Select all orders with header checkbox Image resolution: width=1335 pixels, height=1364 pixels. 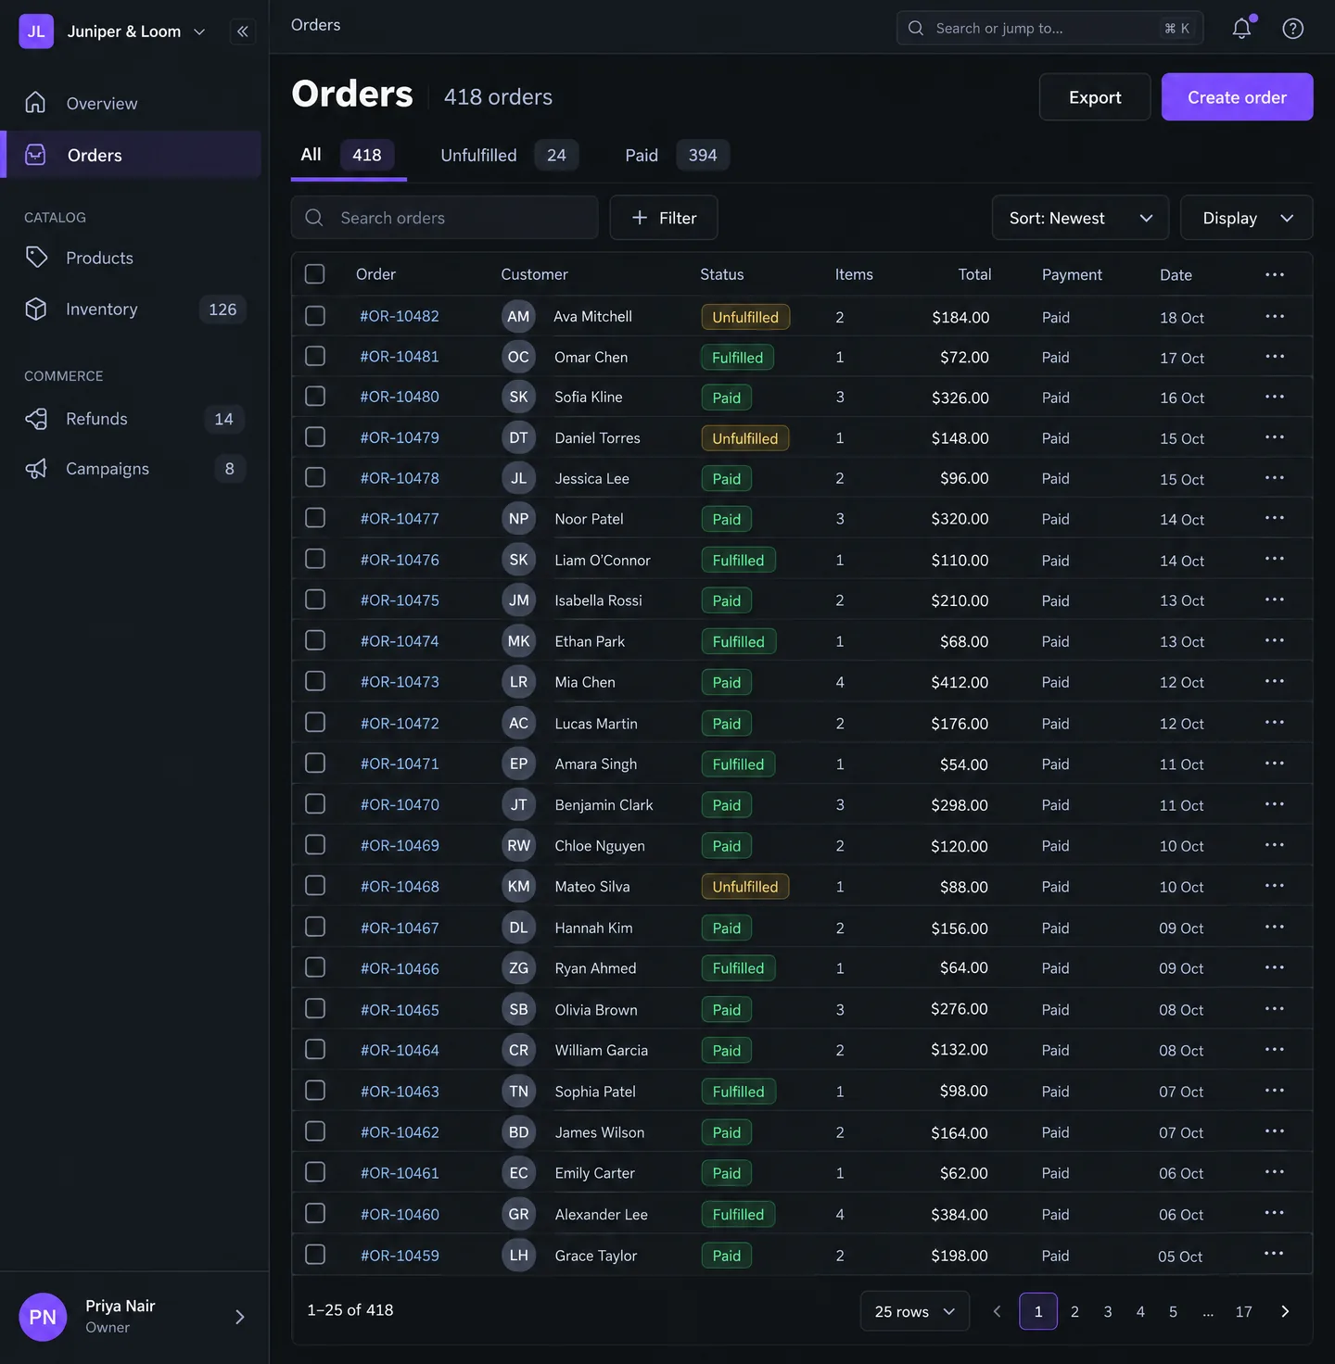315,274
